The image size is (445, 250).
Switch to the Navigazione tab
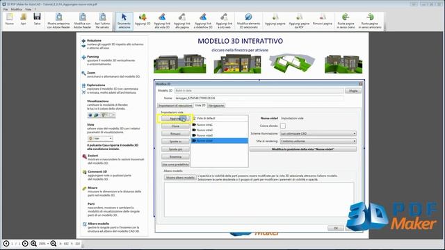point(216,106)
